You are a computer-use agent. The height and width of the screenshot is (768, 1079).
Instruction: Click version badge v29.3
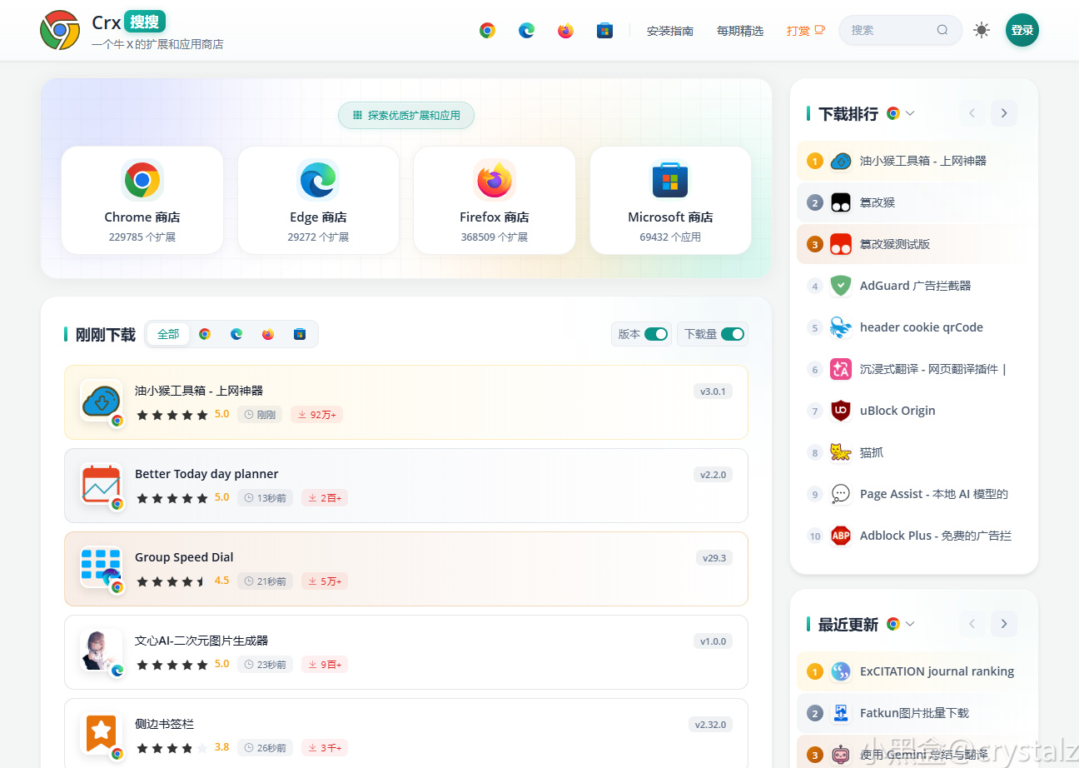coord(714,558)
